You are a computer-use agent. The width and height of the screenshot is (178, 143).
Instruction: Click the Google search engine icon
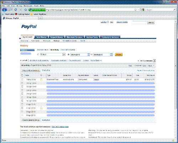point(143,10)
